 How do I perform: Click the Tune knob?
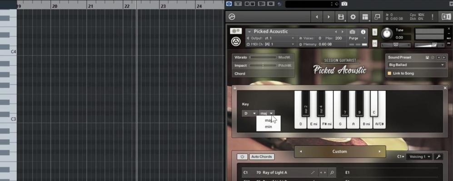click(x=387, y=33)
